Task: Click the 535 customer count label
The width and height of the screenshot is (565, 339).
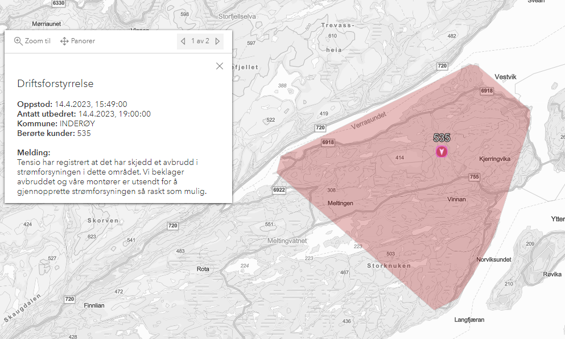Action: 442,138
